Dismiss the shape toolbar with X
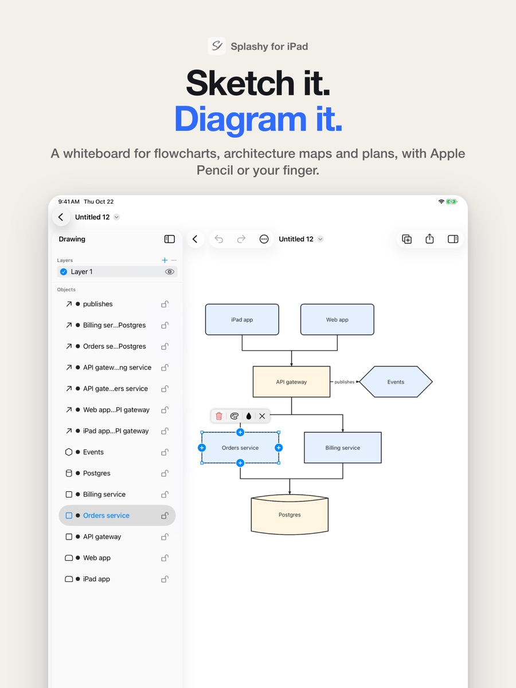 coord(262,416)
